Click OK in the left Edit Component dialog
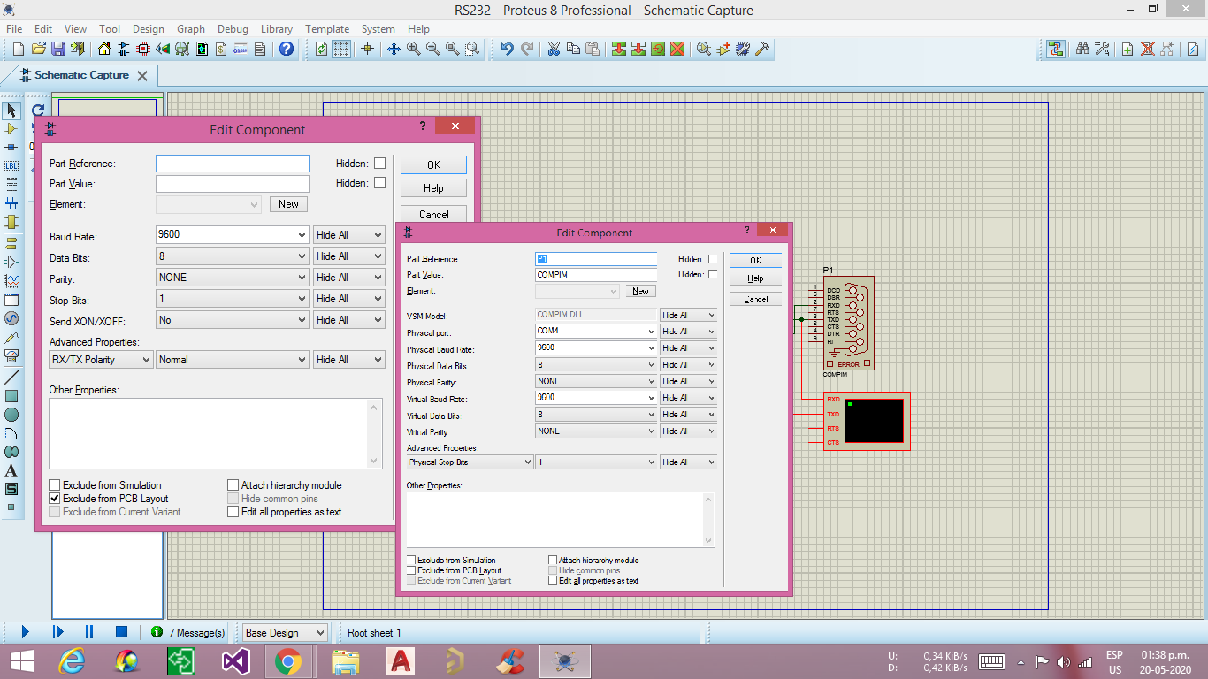 click(433, 165)
